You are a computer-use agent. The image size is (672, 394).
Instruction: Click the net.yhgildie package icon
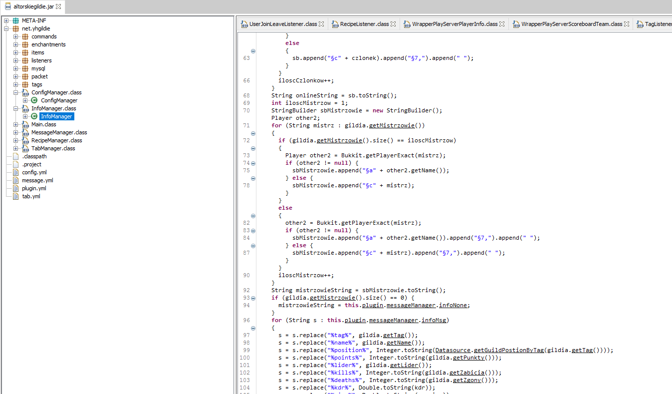coord(15,28)
